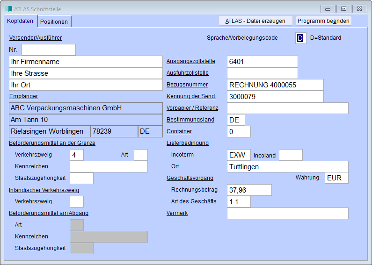Select the Bezugsnummer field with RECHNUNG 4000055
Image resolution: width=372 pixels, height=265 pixels.
click(x=275, y=85)
